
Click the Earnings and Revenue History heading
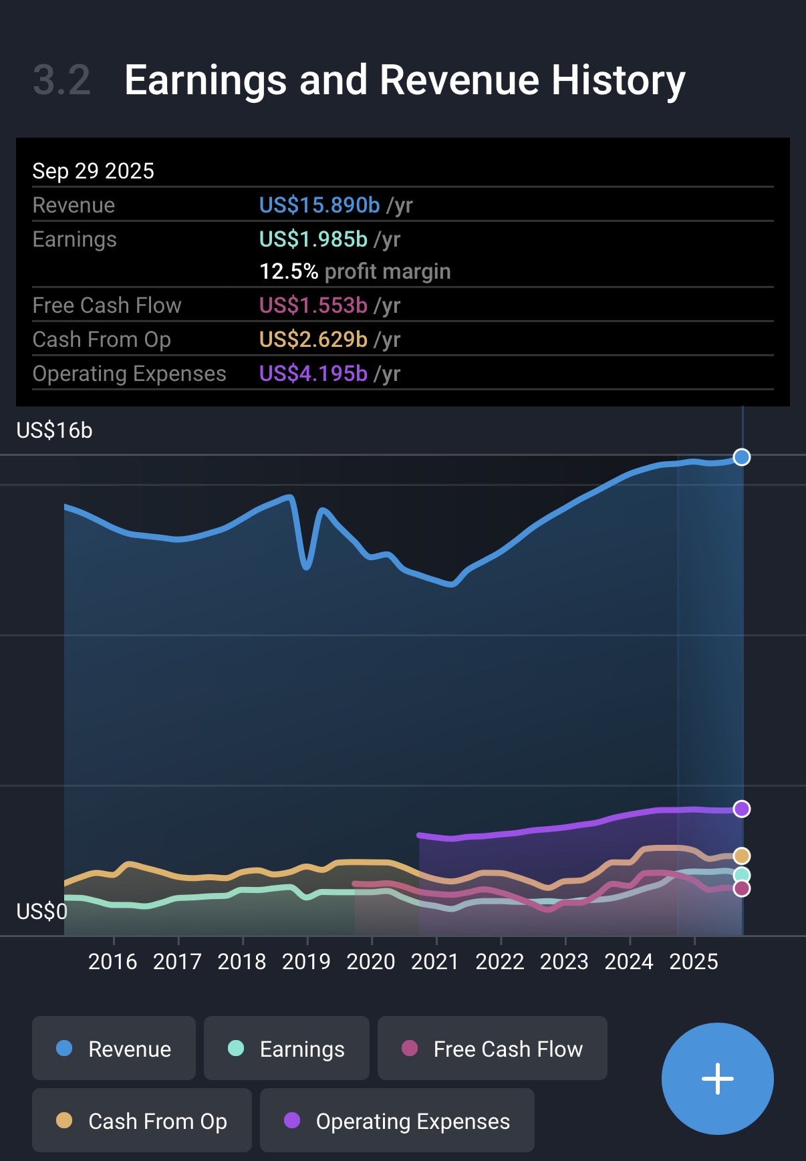(x=404, y=80)
